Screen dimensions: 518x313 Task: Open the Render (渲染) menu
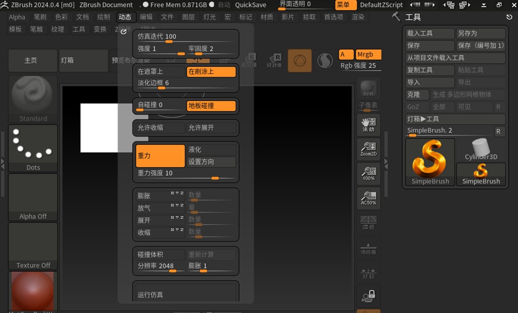pyautogui.click(x=358, y=17)
